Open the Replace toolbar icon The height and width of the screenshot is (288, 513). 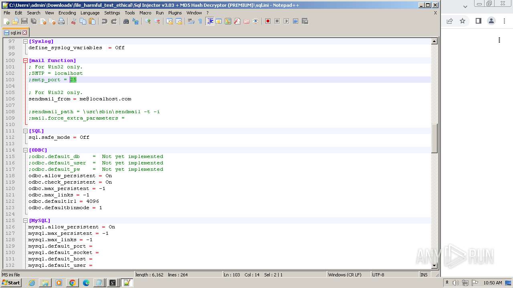coord(135,21)
